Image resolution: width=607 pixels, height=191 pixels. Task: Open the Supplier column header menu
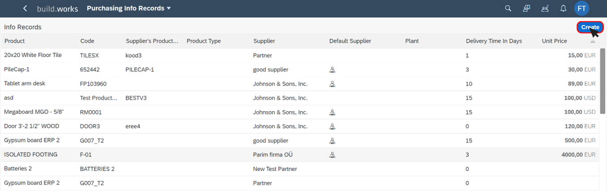[264, 41]
